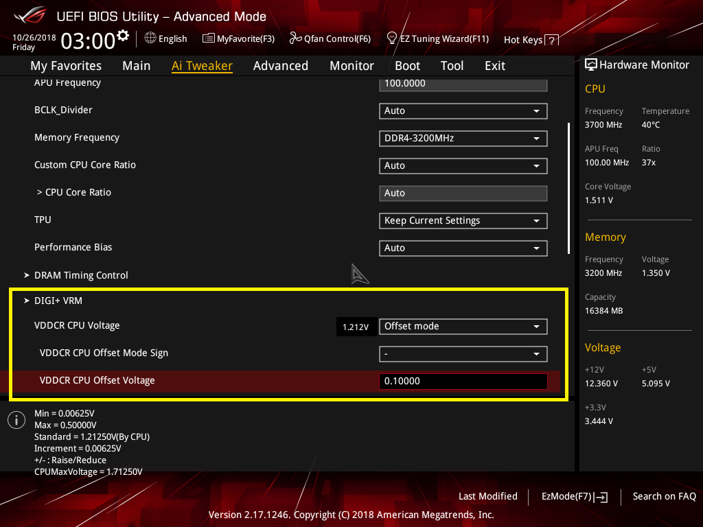The width and height of the screenshot is (703, 527).
Task: Select the Memory Frequency row label
Action: pyautogui.click(x=77, y=137)
